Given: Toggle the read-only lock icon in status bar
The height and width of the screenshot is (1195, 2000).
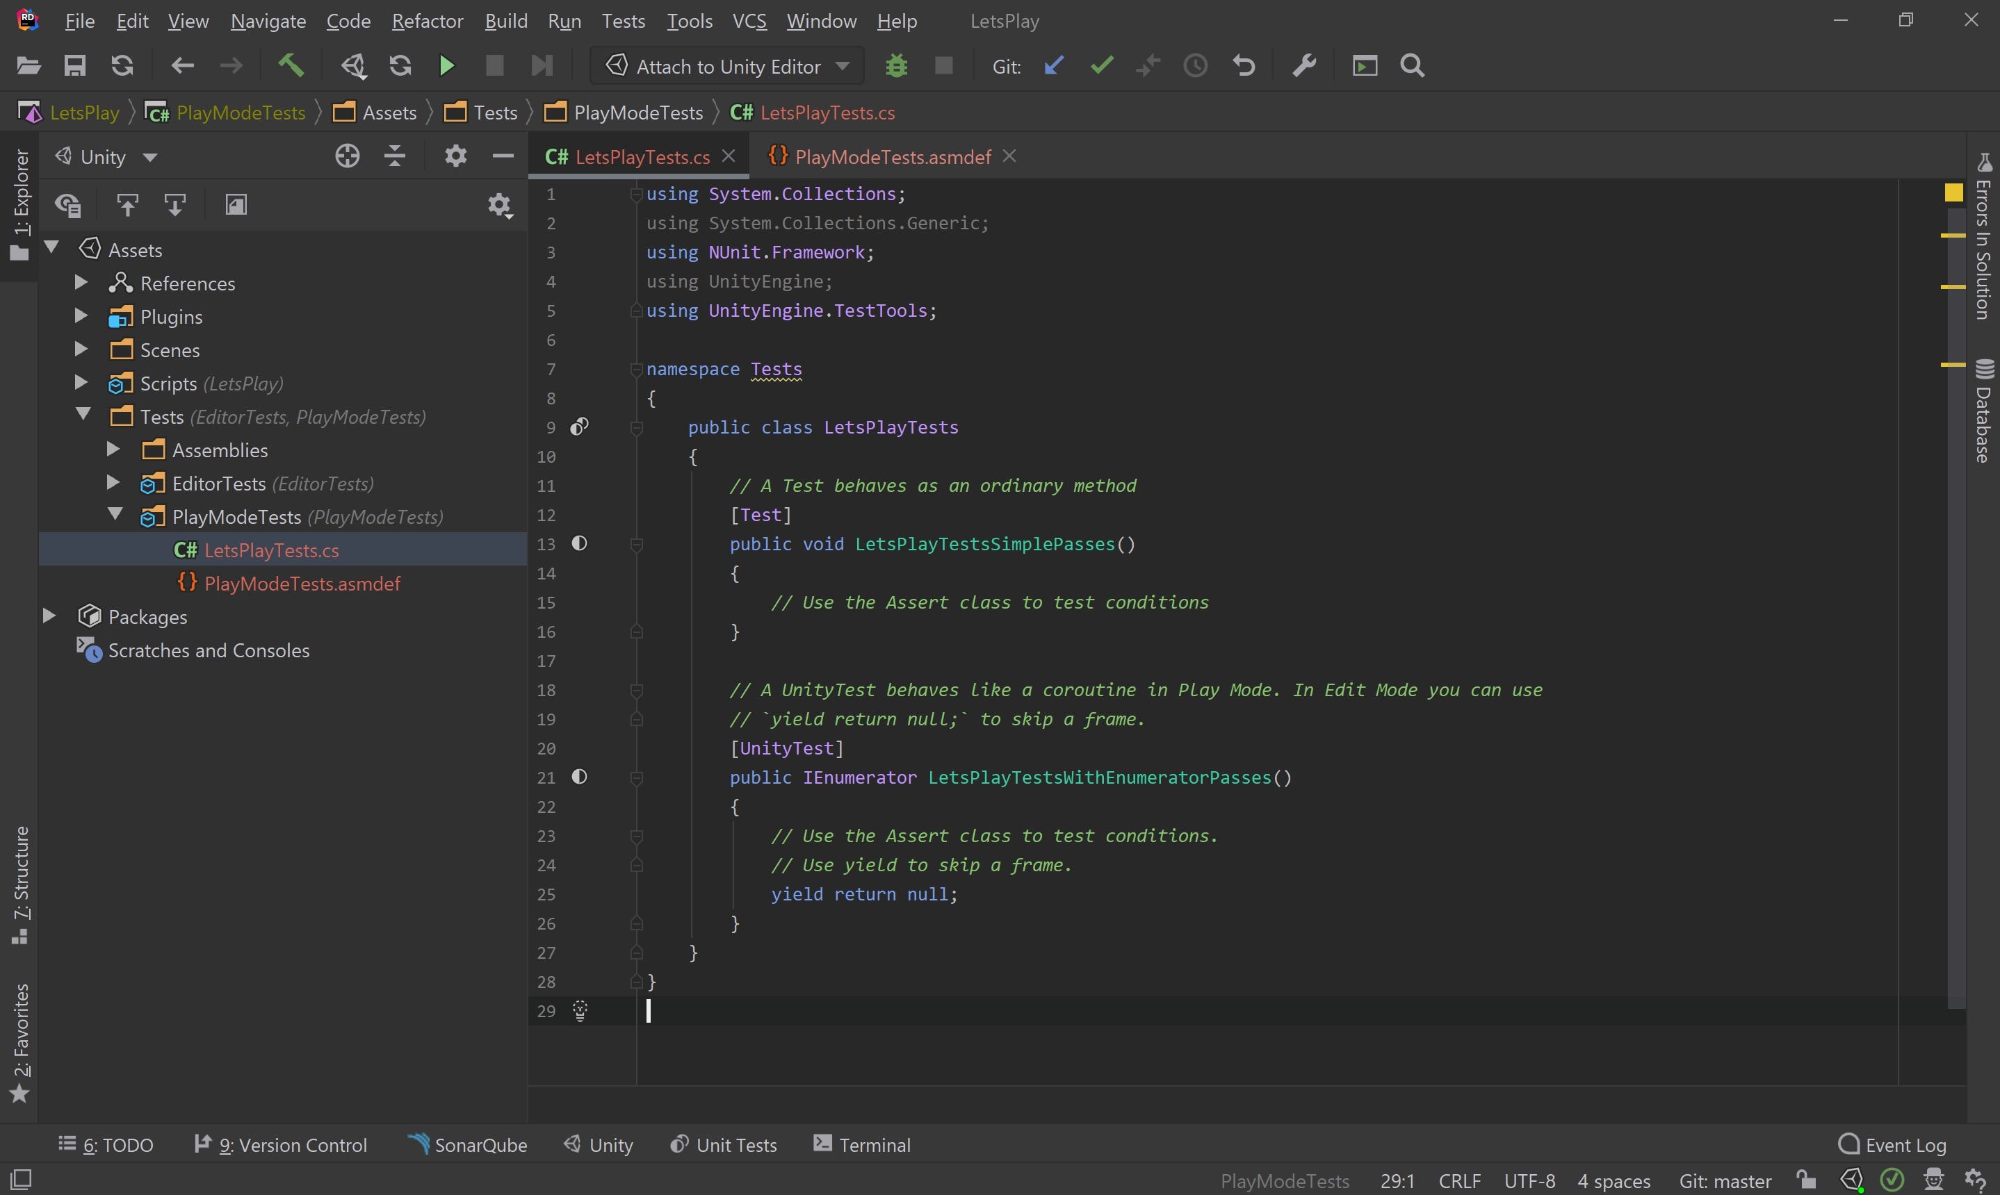Looking at the screenshot, I should pyautogui.click(x=1807, y=1180).
